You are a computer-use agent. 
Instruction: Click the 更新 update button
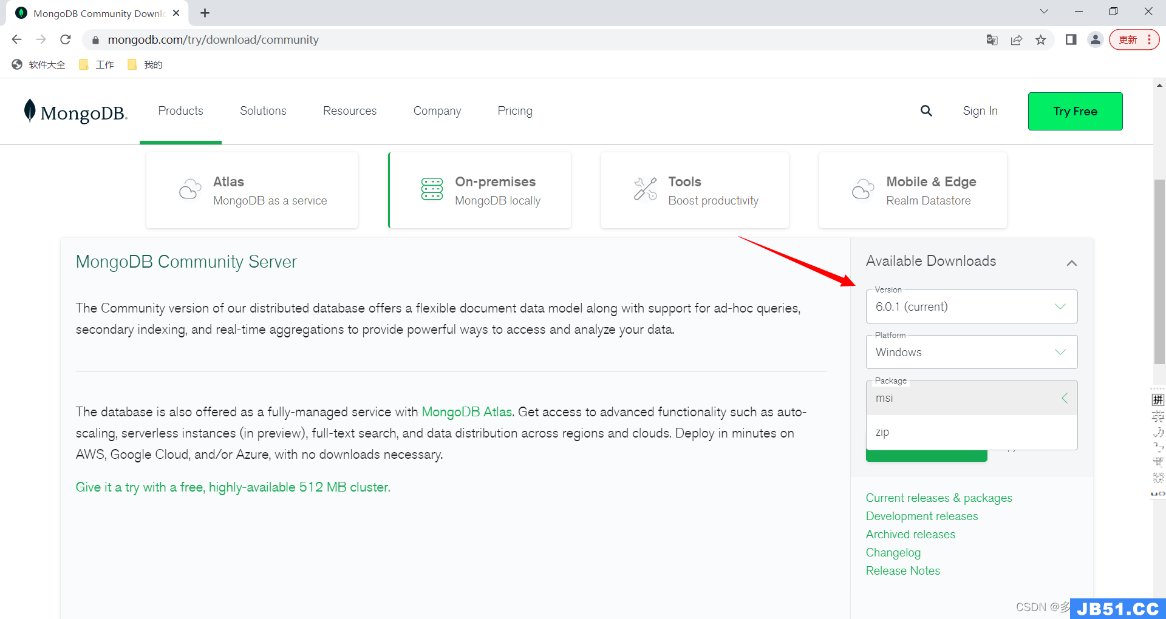(x=1134, y=40)
